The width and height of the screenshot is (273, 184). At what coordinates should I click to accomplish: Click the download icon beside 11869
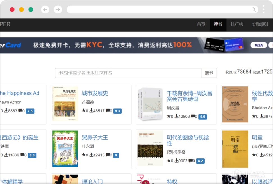(6, 155)
